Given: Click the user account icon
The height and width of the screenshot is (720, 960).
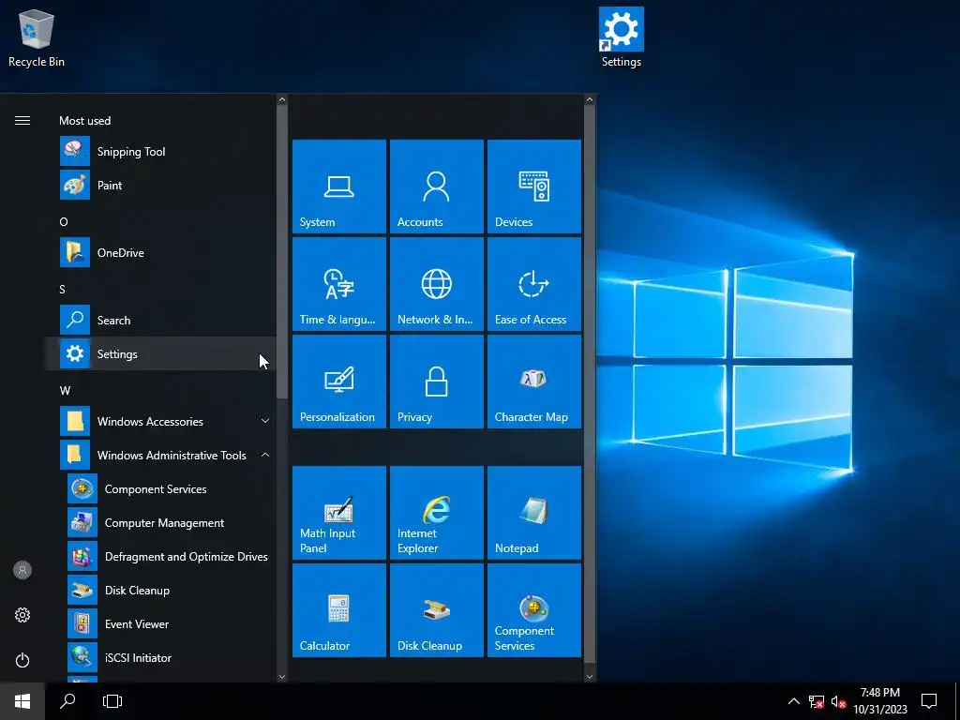Looking at the screenshot, I should point(22,570).
